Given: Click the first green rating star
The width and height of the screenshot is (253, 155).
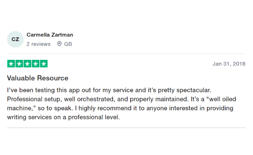Looking at the screenshot, I should pos(11,64).
